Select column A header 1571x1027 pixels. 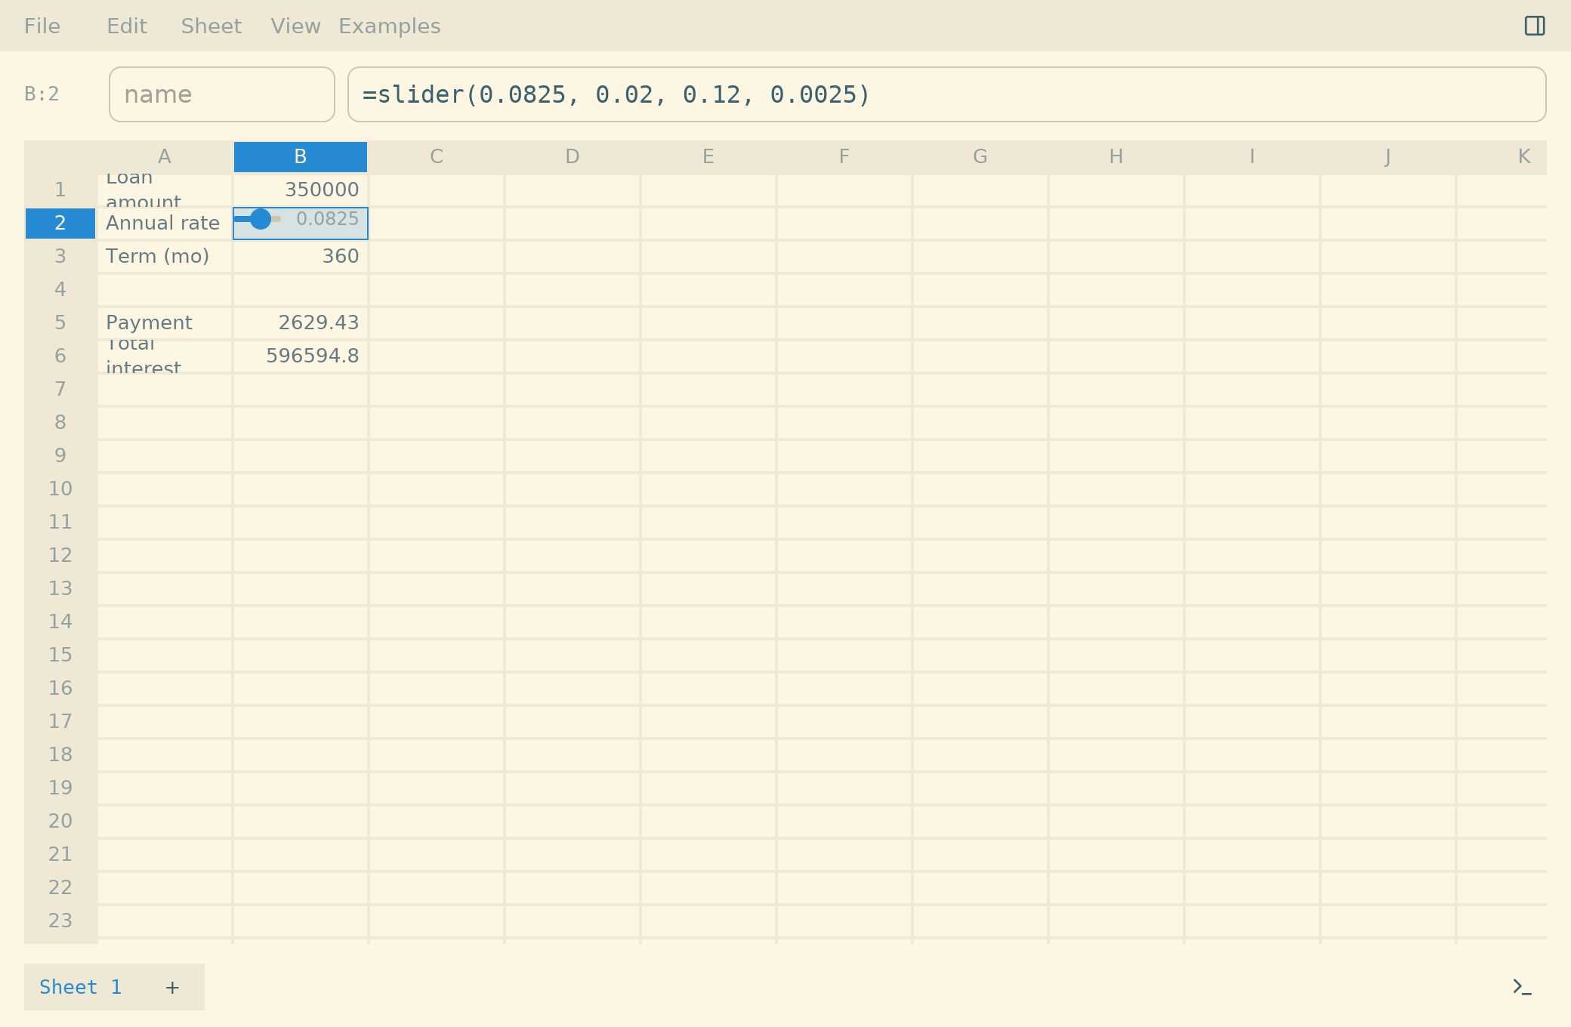(x=165, y=157)
